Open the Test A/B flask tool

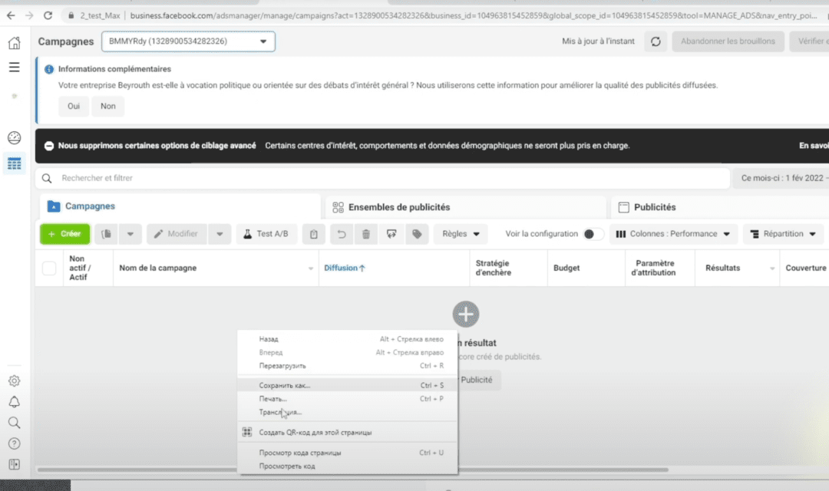click(x=266, y=234)
